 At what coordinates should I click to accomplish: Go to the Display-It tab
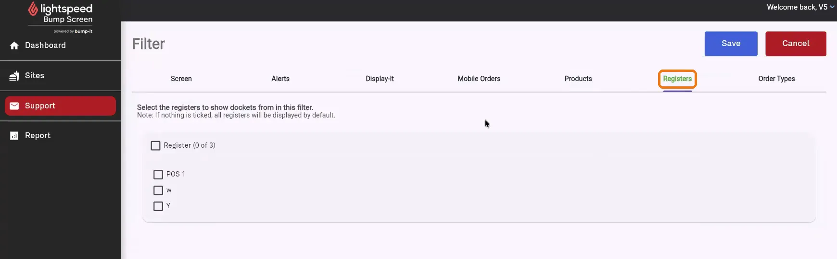click(380, 79)
